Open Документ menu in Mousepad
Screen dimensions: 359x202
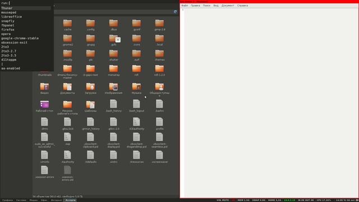coord(228,6)
